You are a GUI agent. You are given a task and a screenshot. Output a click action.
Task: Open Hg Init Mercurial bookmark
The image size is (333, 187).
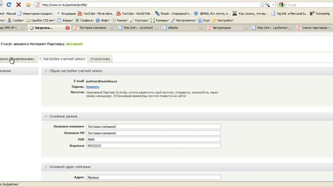(290, 14)
